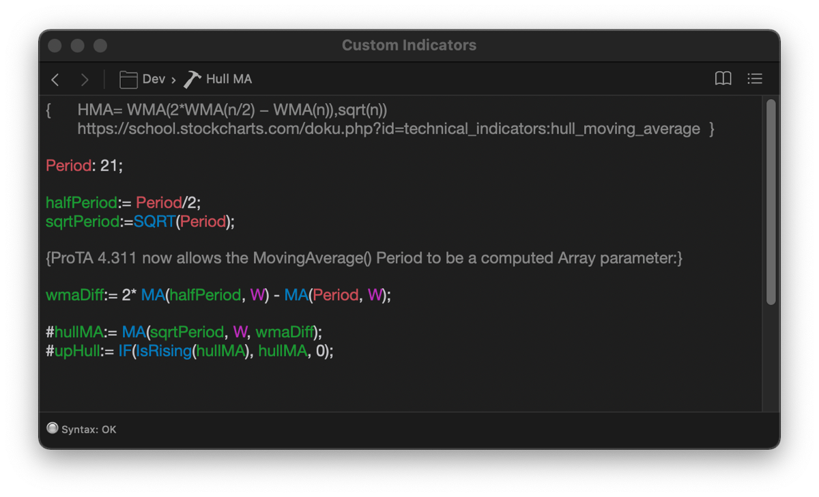Click the Syntax status indicator light
Viewport: 819px width, 497px height.
point(52,429)
